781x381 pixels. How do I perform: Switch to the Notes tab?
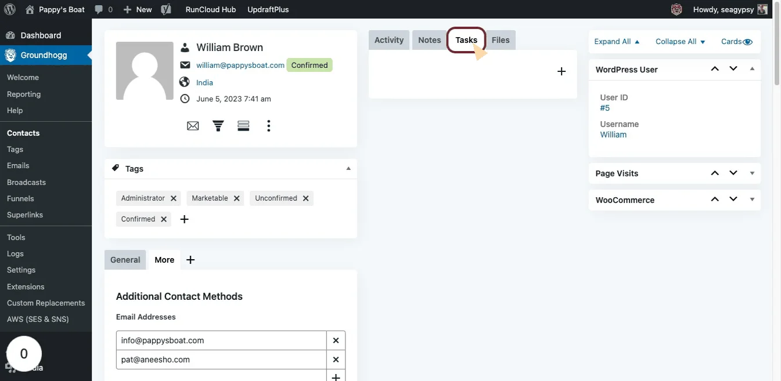(x=430, y=40)
